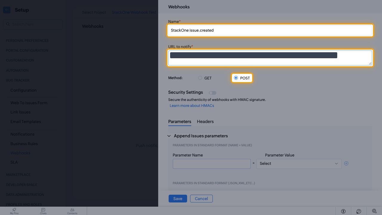Click the Cancel button
Image resolution: width=382 pixels, height=215 pixels.
tap(201, 199)
